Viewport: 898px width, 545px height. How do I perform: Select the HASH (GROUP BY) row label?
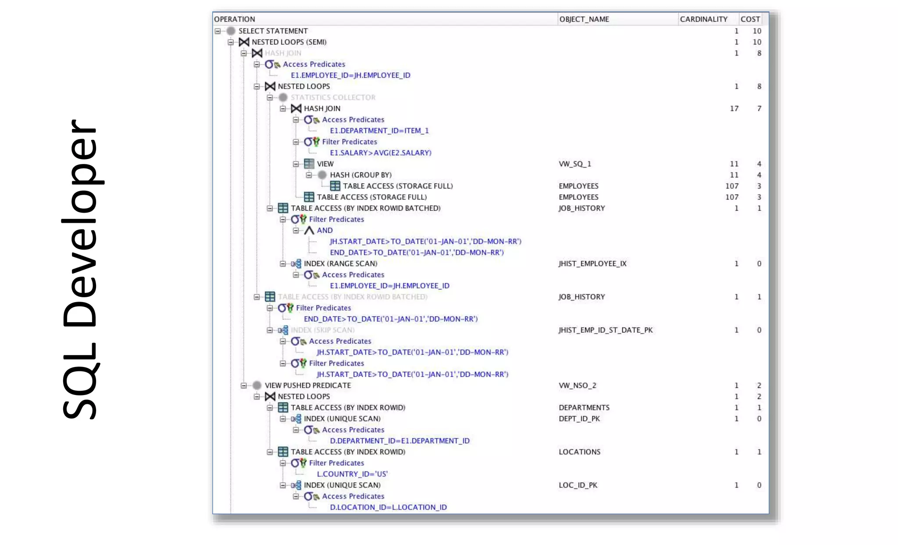[361, 175]
